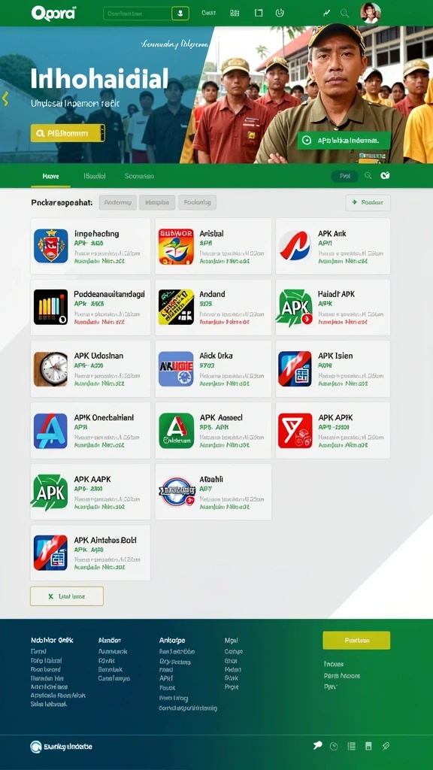Open the Haiadr APK card title
The height and width of the screenshot is (770, 433).
pos(336,294)
